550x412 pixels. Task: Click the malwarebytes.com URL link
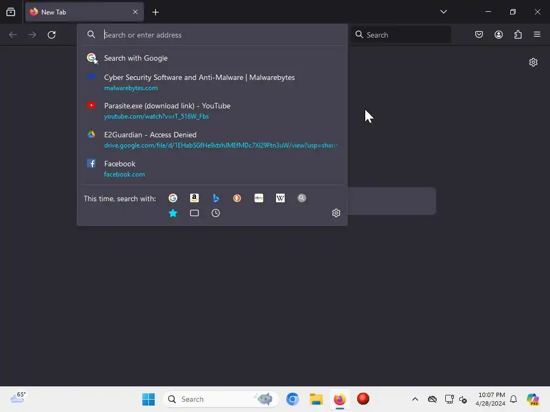click(131, 88)
